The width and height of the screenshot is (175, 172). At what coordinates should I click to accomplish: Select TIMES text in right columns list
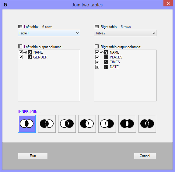tap(115, 62)
